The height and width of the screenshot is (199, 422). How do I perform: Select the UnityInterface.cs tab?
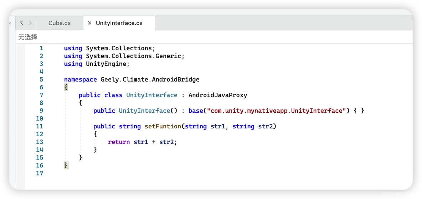[119, 23]
